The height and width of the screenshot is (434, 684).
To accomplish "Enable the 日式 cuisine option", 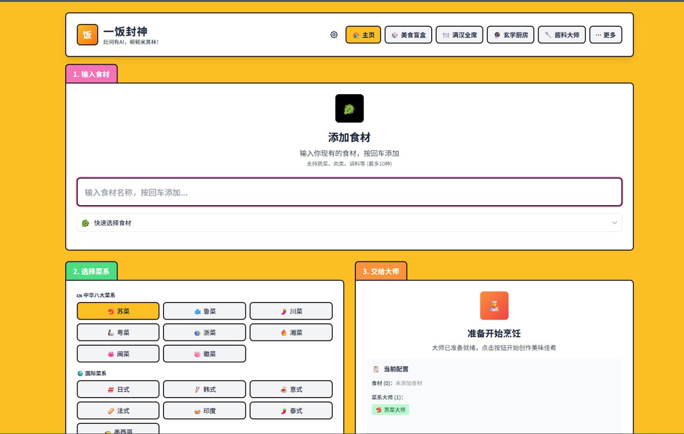I will pyautogui.click(x=118, y=390).
